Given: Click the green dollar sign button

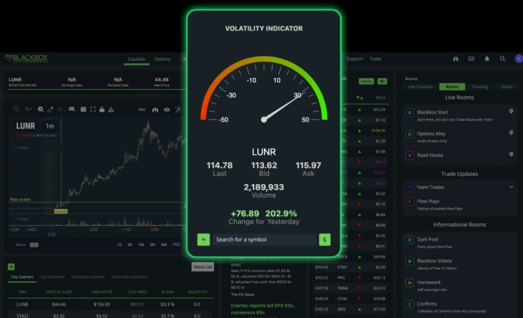Looking at the screenshot, I should (x=325, y=239).
